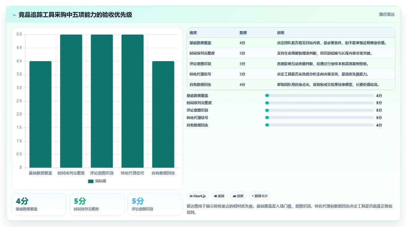Click the 维度 column header
This screenshot has width=407, height=227.
[193, 33]
